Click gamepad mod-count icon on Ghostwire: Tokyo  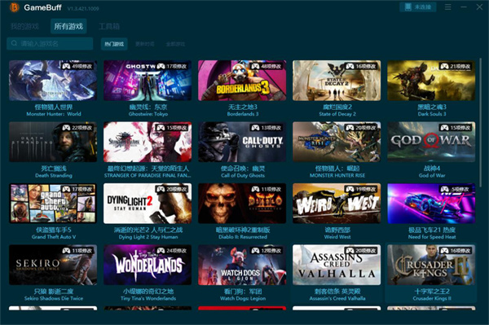click(161, 66)
